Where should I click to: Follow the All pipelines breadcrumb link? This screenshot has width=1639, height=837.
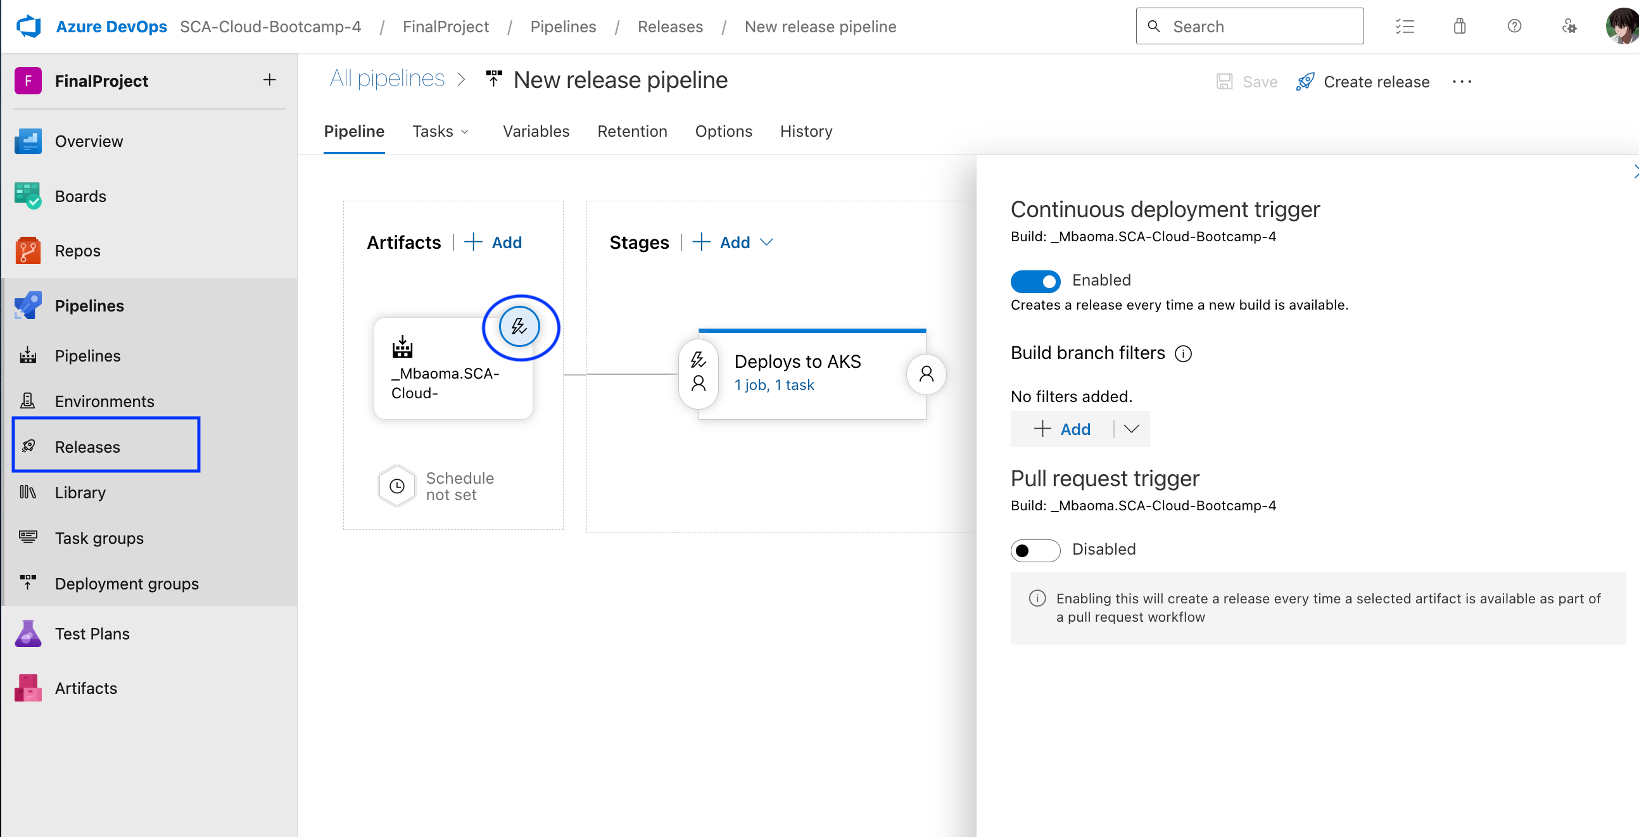click(x=387, y=79)
